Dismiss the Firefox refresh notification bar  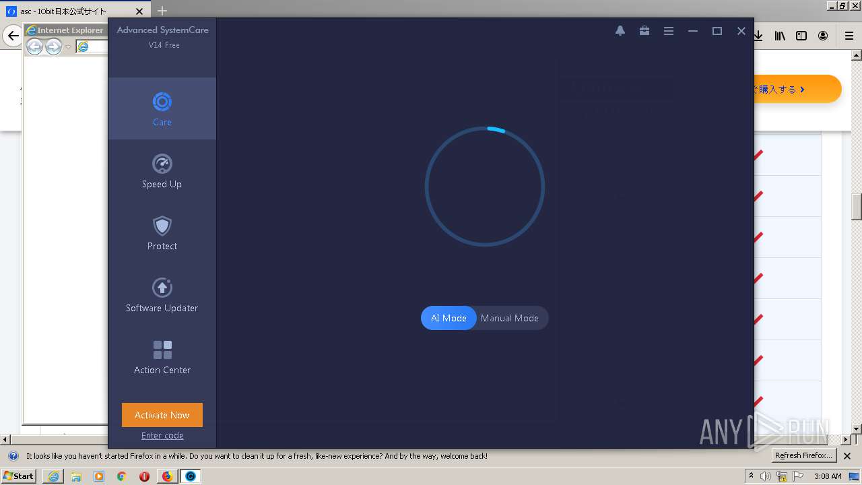click(847, 456)
